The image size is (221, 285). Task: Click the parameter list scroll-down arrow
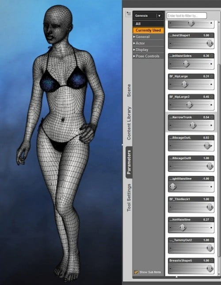pos(219,274)
